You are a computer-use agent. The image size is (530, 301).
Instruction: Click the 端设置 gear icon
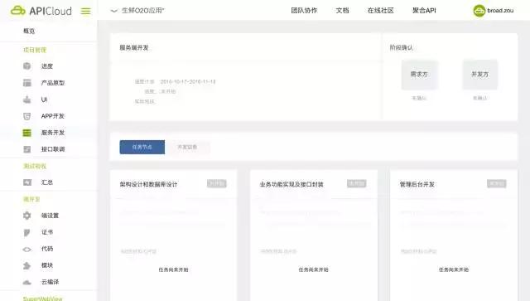(27, 216)
